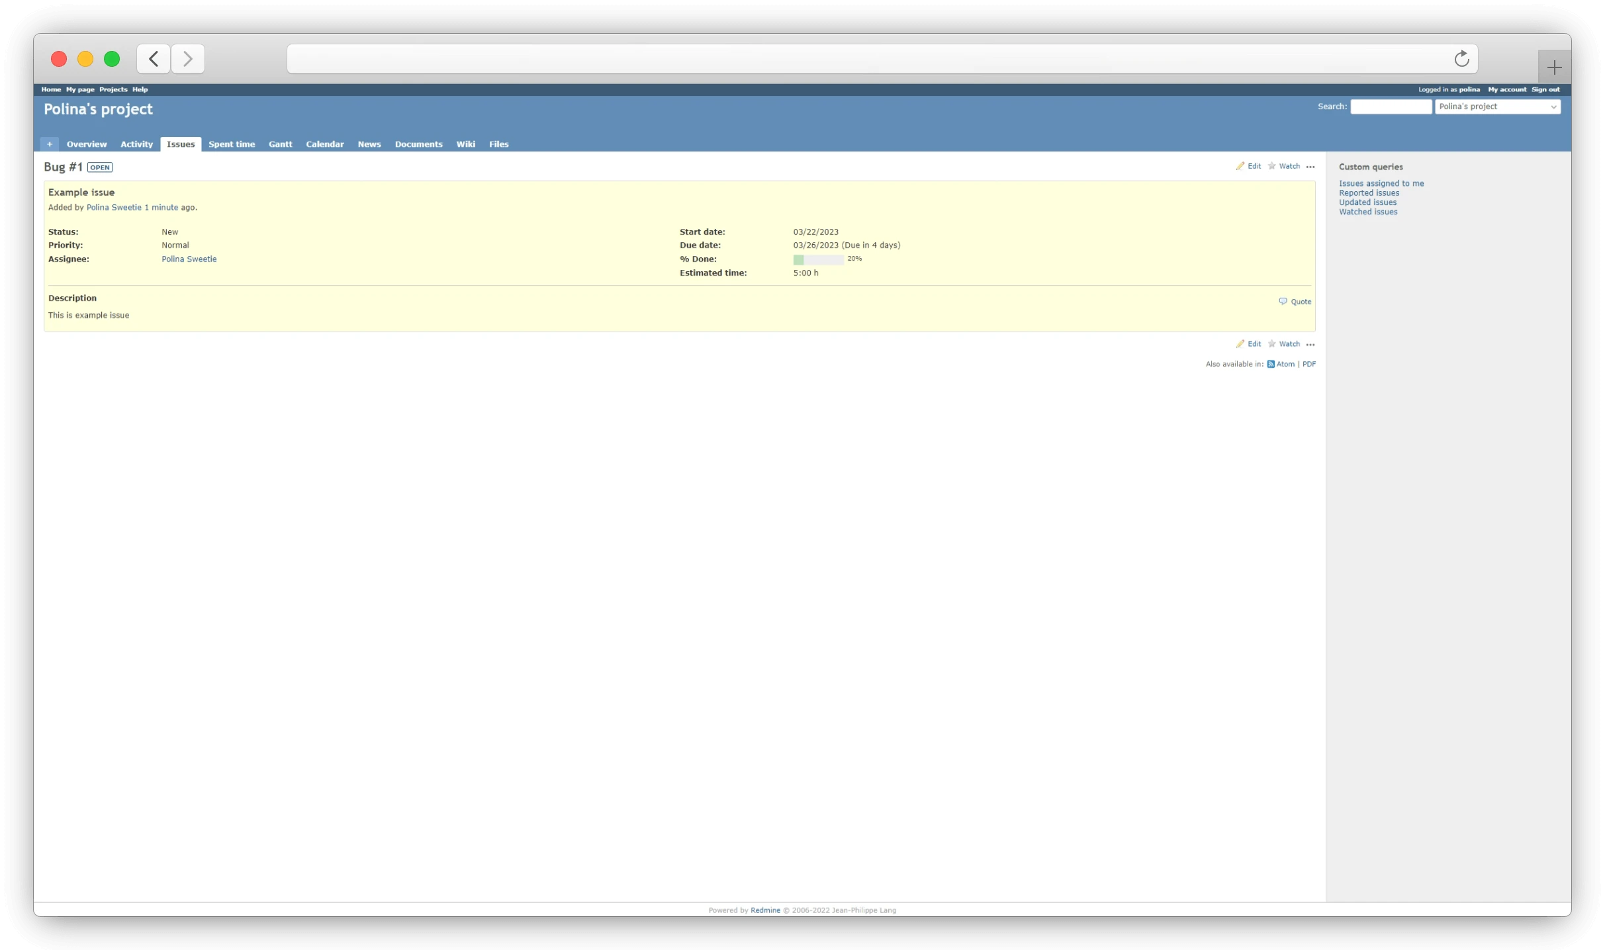Screen dimensions: 1605x950
Task: Click the Quote speech bubble icon
Action: tap(1283, 301)
